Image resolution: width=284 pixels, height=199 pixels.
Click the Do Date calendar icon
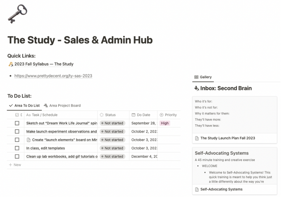(x=134, y=115)
